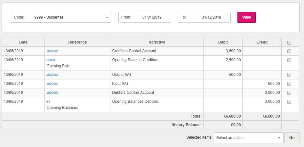Open the 00001 Opening Bals reference link
304x147 pixels.
51,60
